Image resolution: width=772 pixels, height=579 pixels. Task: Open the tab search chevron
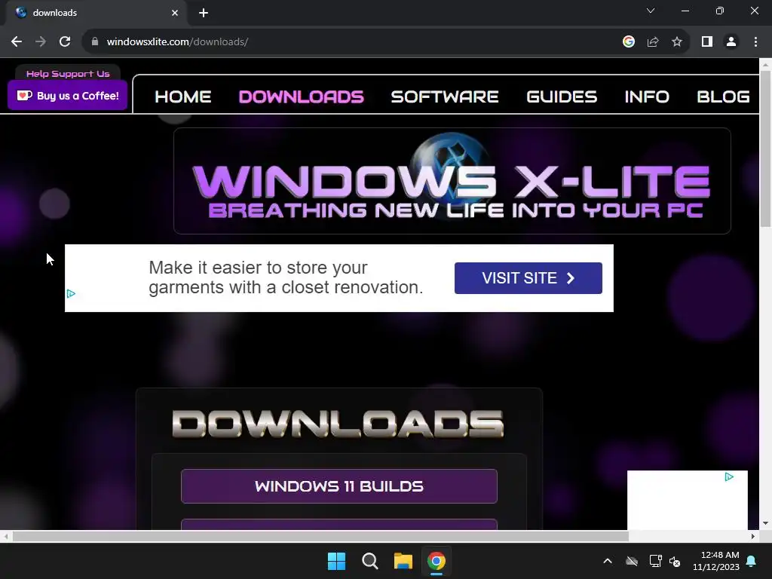click(x=651, y=11)
